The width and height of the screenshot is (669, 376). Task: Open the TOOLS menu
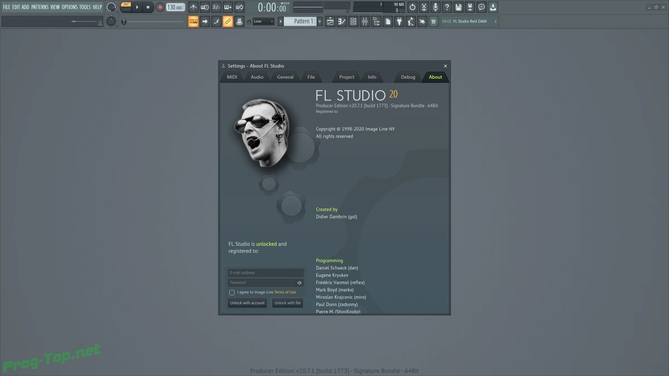(x=85, y=7)
